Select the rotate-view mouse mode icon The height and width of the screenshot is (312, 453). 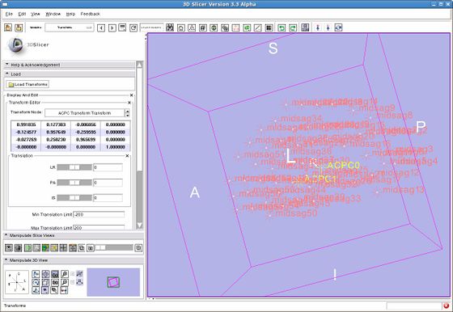339,27
